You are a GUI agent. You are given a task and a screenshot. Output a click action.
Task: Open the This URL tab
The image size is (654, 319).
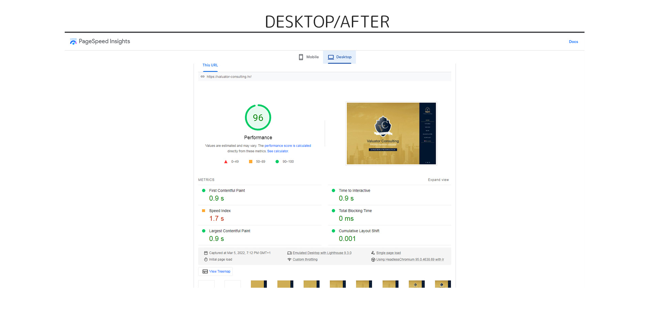(210, 65)
